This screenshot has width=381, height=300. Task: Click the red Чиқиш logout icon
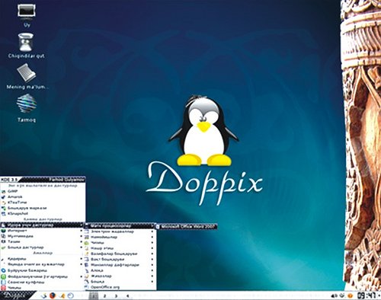pyautogui.click(x=4, y=288)
